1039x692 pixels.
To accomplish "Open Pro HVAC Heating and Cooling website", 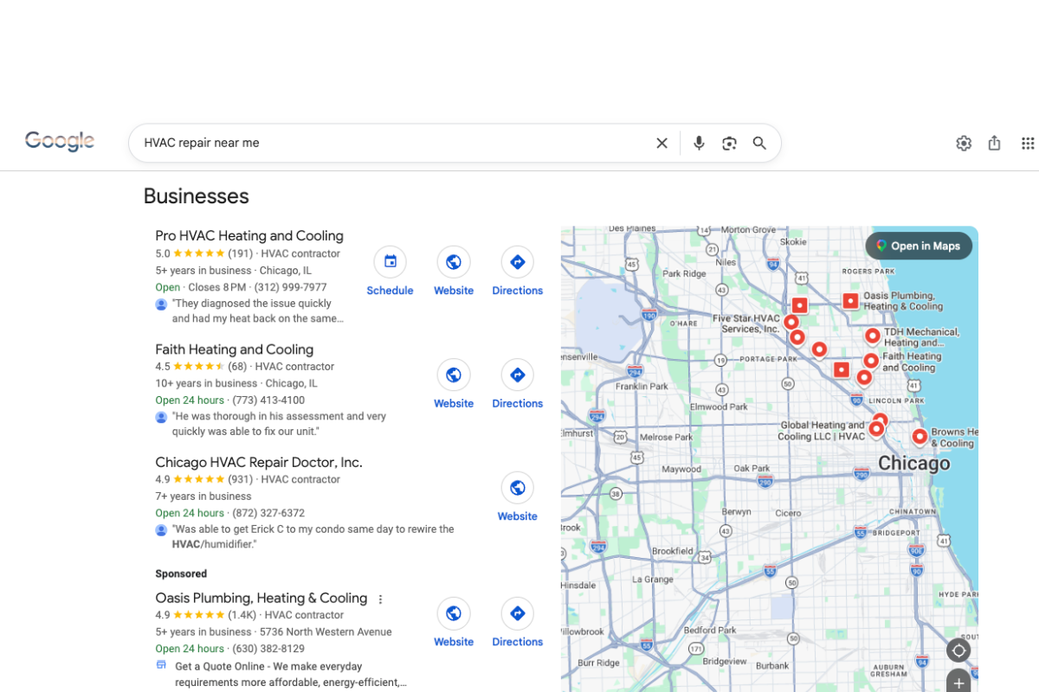I will 454,272.
